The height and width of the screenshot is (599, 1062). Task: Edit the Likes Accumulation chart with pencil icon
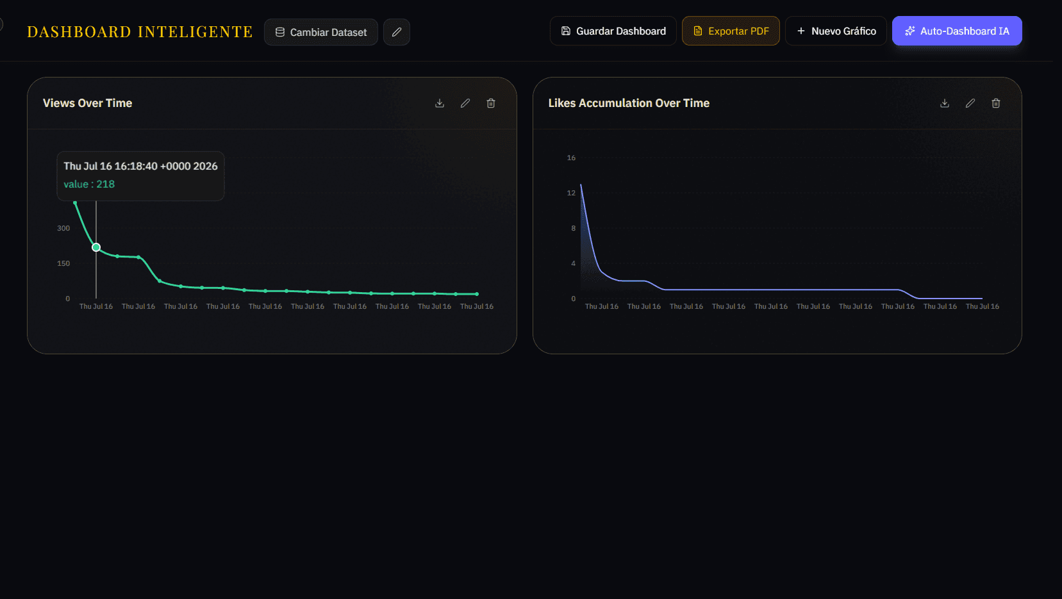[x=970, y=103]
